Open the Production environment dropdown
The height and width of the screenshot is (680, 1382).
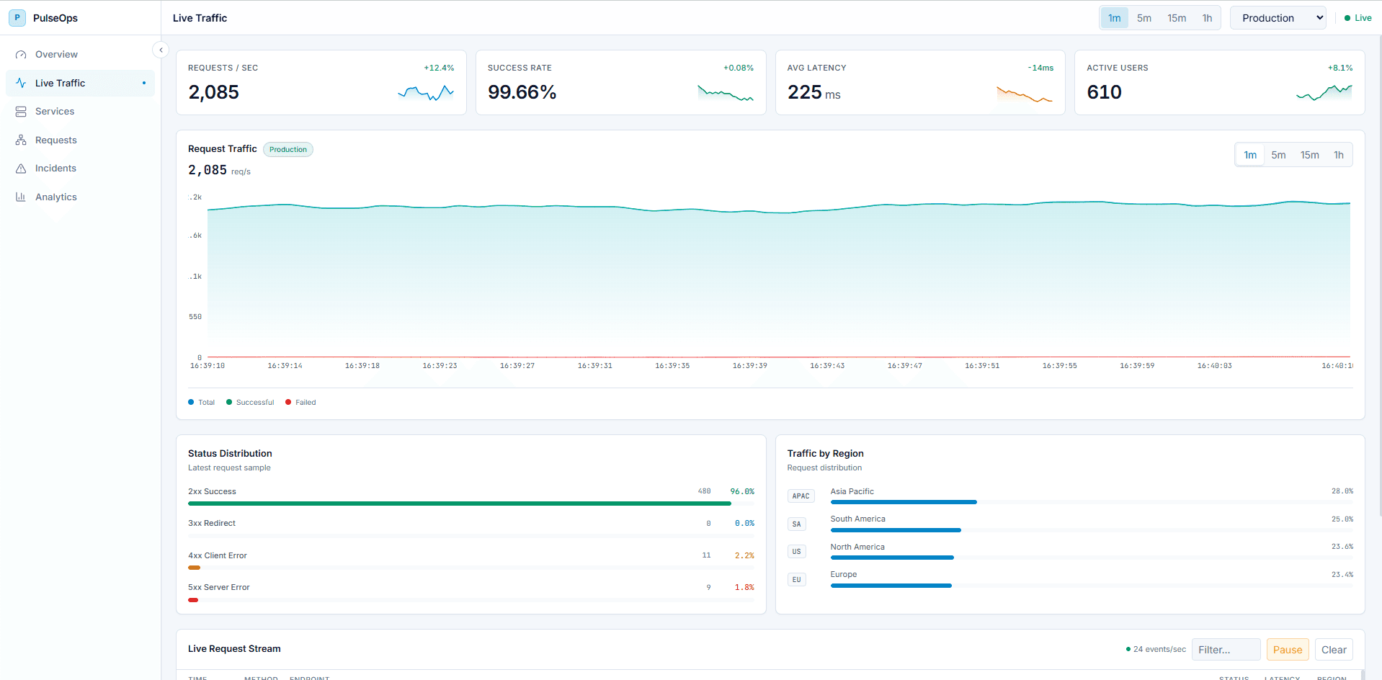click(x=1278, y=18)
